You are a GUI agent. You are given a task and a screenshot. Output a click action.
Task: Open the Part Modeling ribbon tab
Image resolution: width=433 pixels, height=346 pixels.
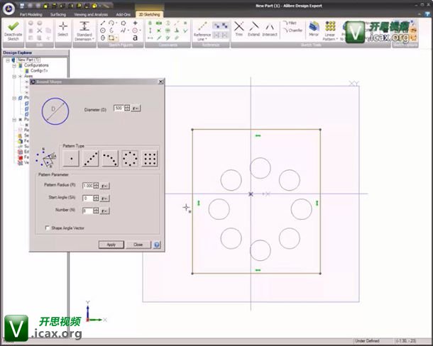point(31,14)
